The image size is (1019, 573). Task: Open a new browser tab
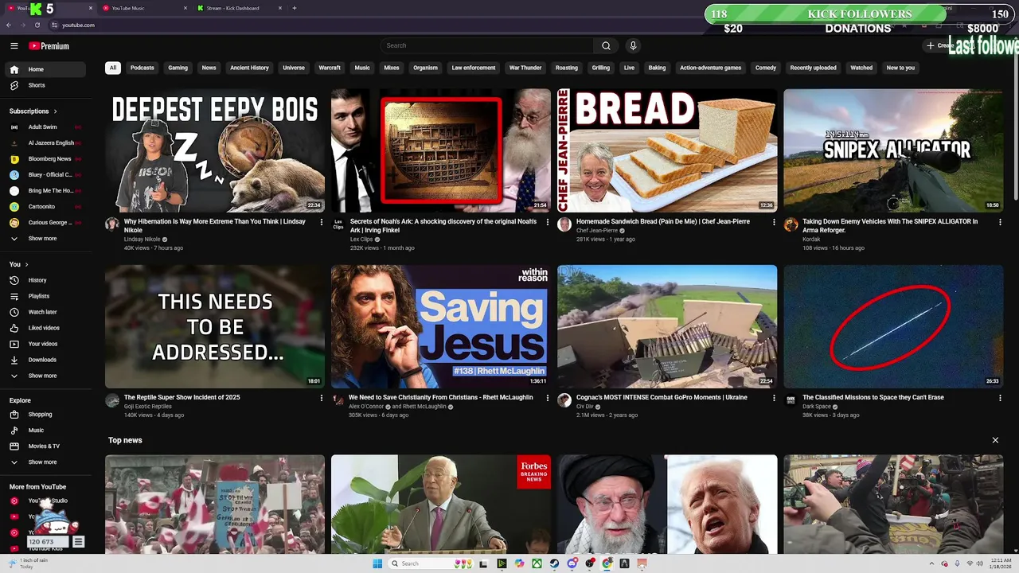point(294,8)
